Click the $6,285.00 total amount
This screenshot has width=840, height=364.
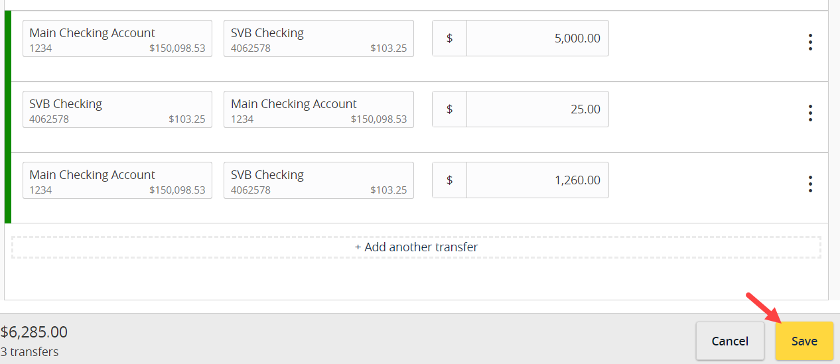(34, 332)
